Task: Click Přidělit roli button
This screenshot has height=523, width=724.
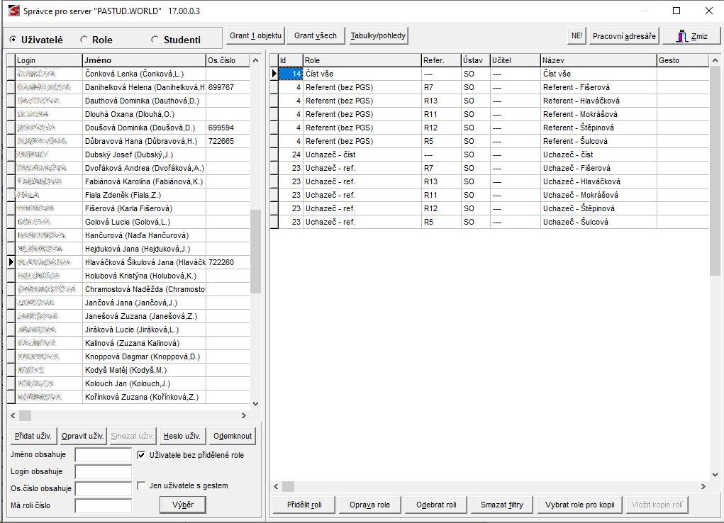Action: click(304, 505)
